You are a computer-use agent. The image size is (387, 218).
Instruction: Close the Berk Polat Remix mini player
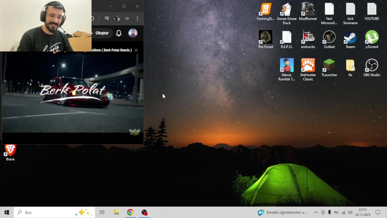coord(136,50)
